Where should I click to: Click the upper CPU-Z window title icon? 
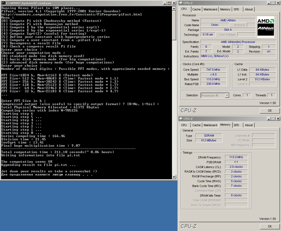coord(181,3)
